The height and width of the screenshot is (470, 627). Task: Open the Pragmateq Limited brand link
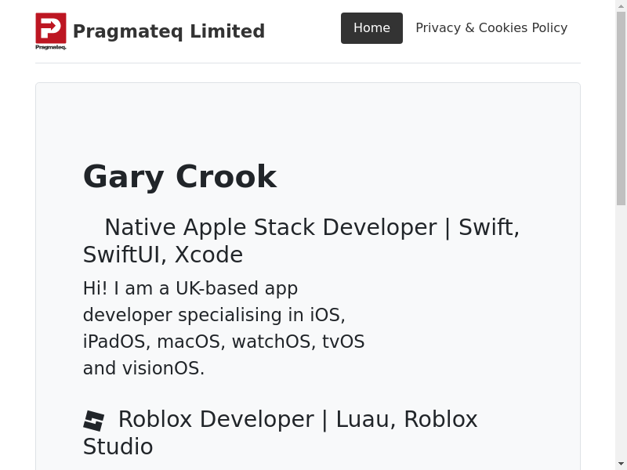(x=169, y=31)
